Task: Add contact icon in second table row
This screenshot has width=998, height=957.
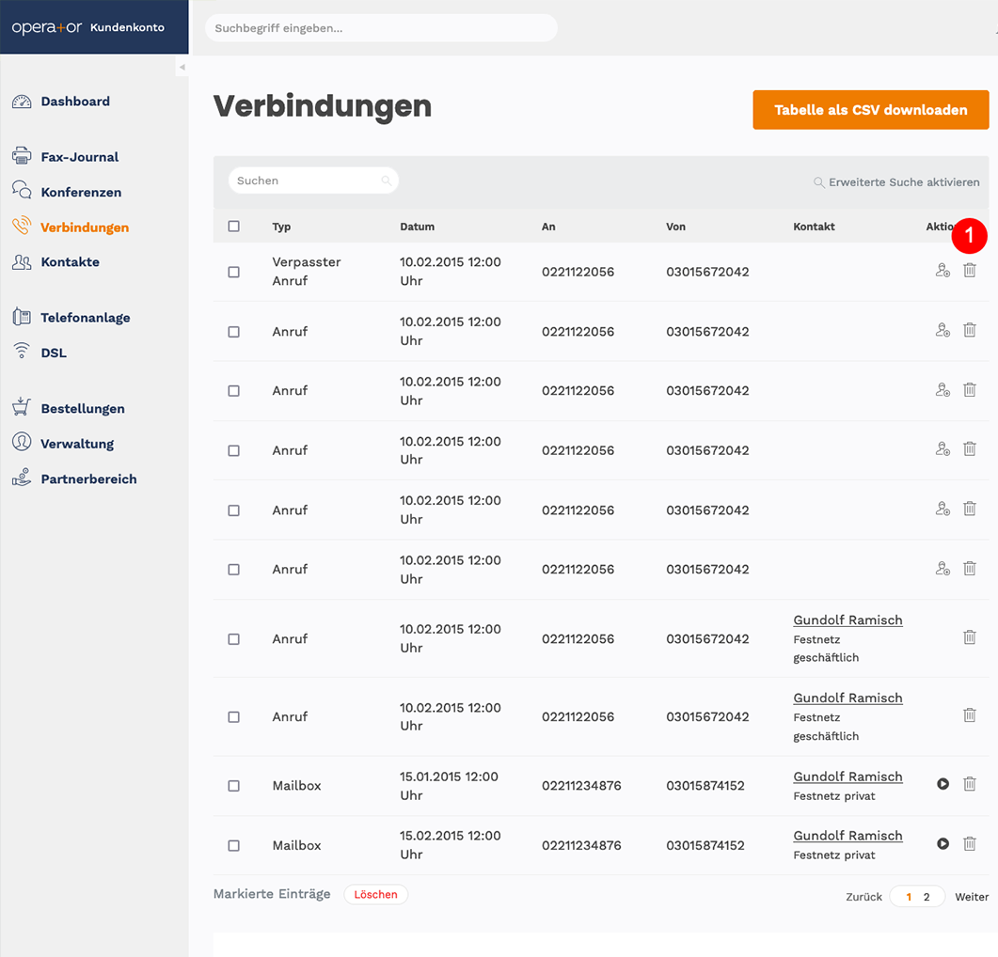Action: (x=943, y=330)
